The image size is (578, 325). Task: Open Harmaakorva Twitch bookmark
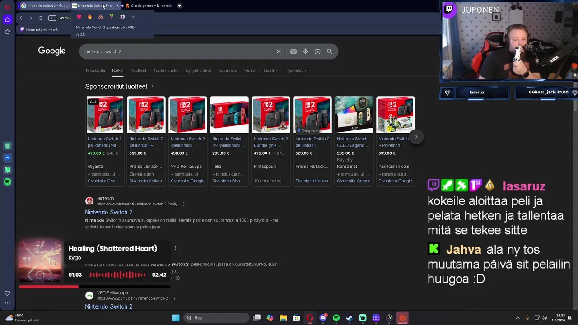[x=40, y=29]
